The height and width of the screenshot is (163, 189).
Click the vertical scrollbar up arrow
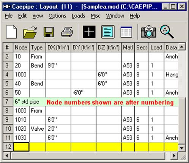tap(182, 47)
